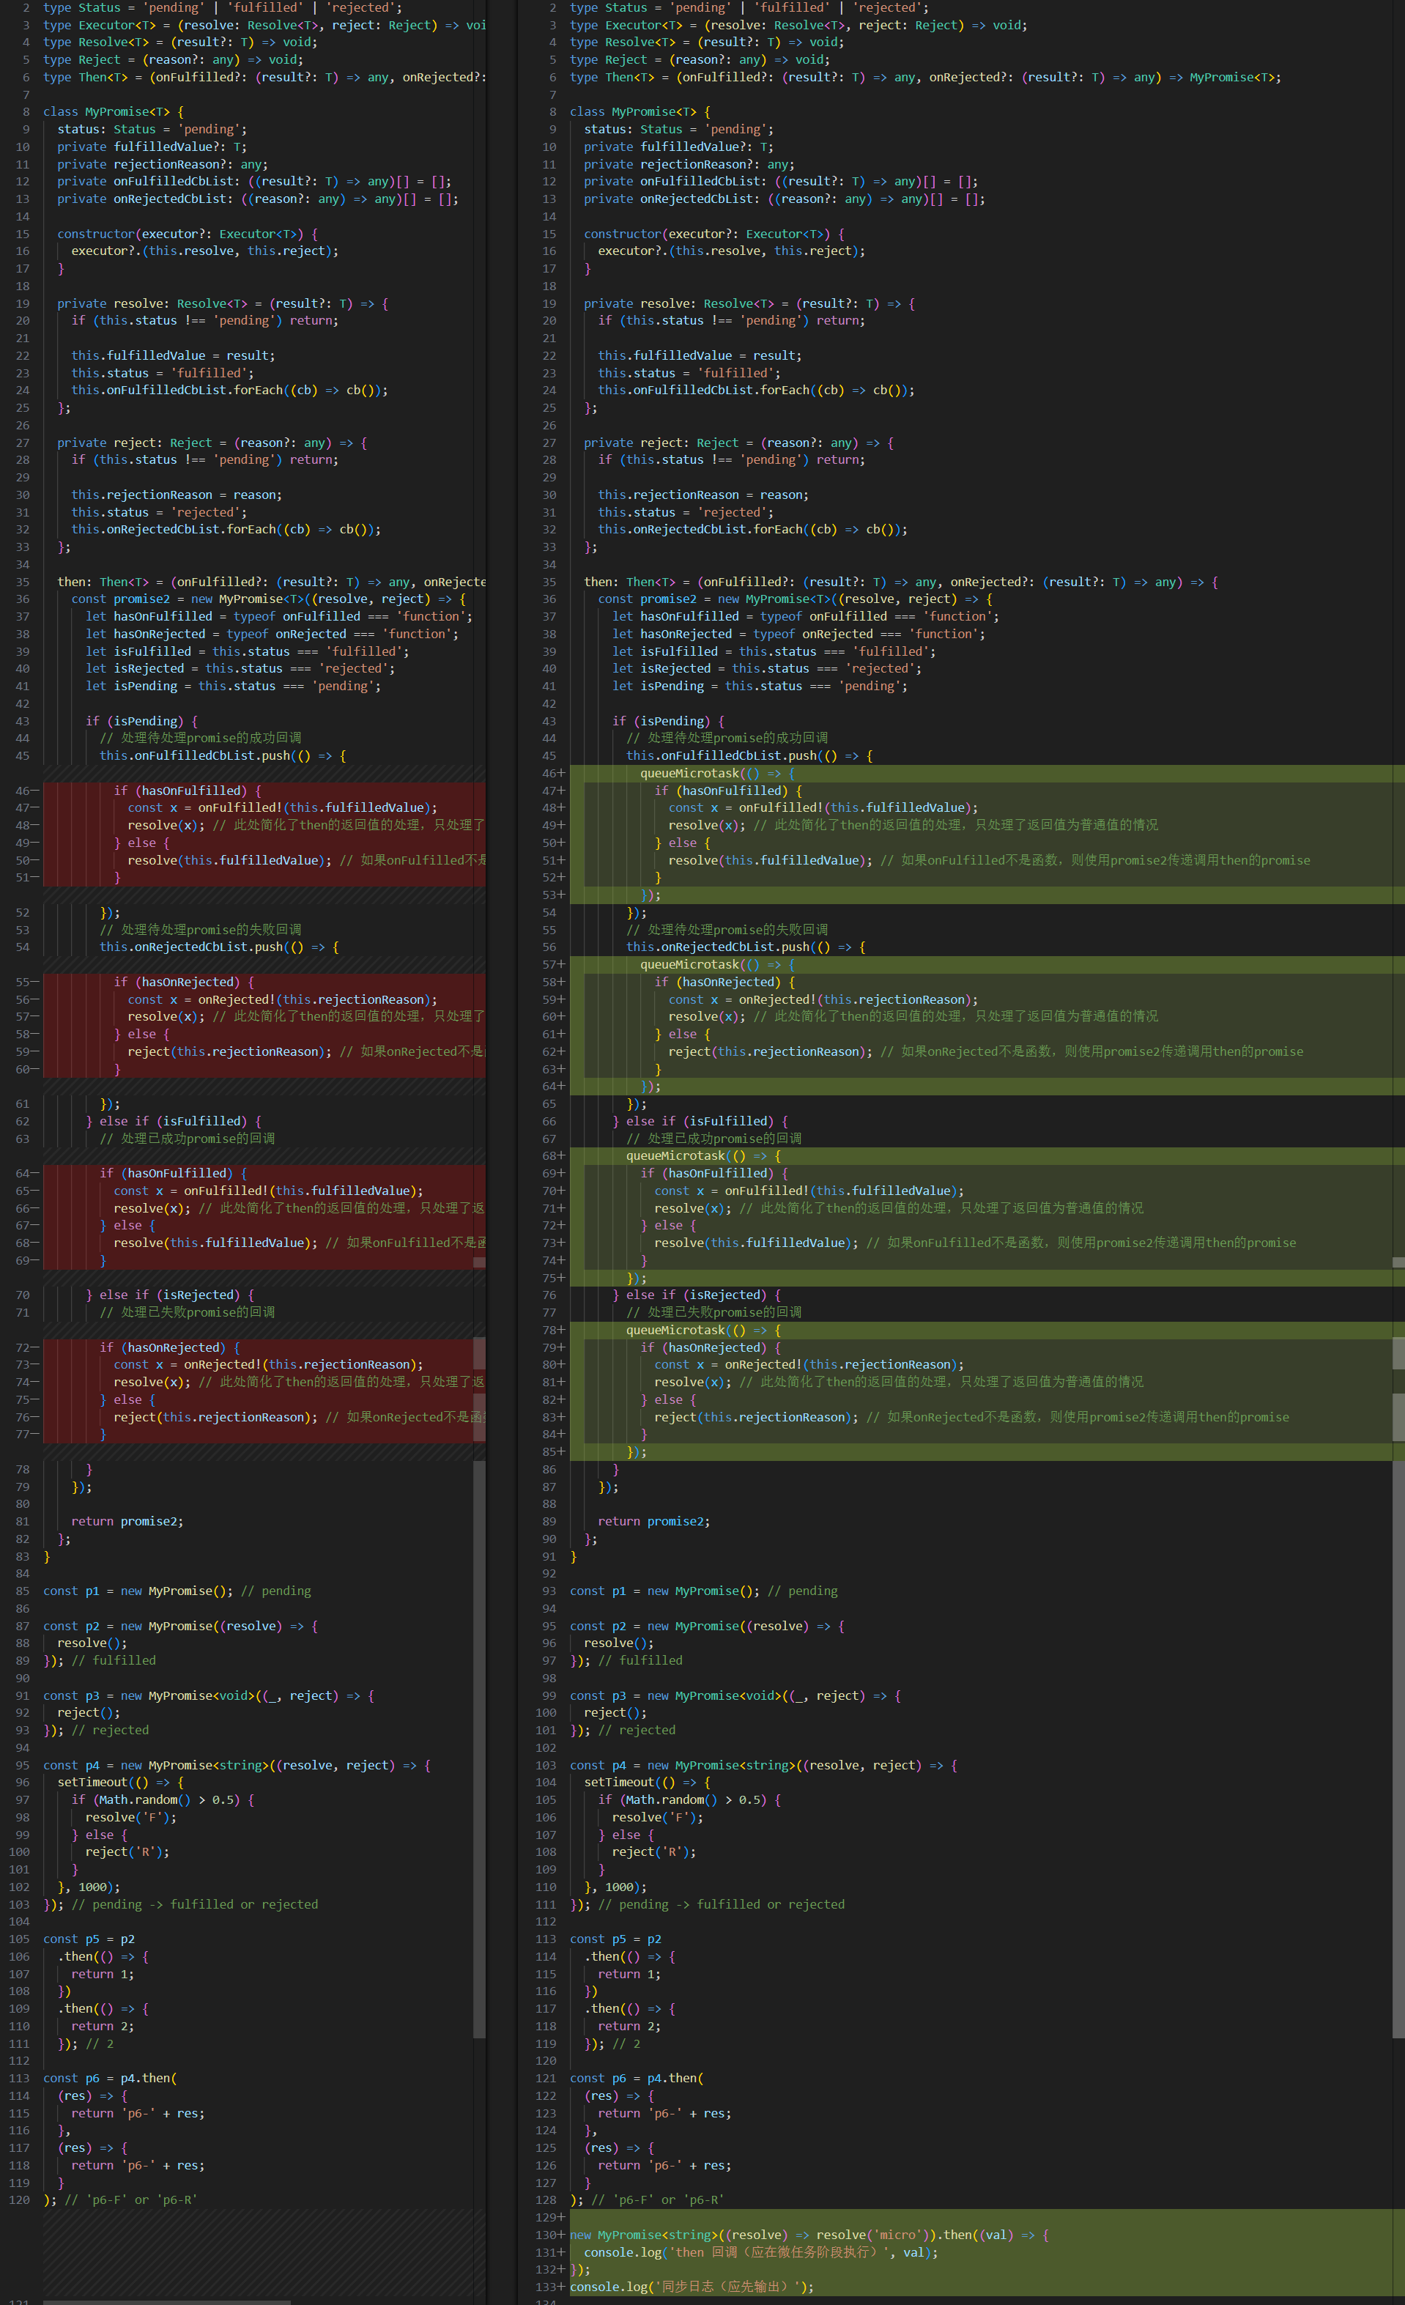Image resolution: width=1405 pixels, height=2305 pixels.
Task: Click added line number 85+ in gutter
Action: tap(554, 1452)
